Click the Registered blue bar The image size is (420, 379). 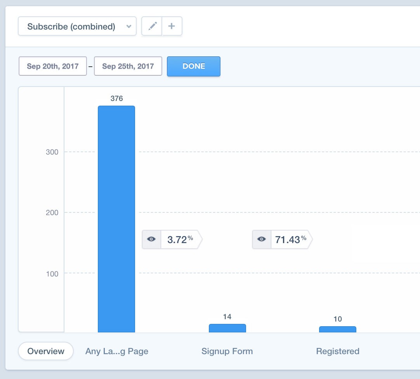point(337,329)
